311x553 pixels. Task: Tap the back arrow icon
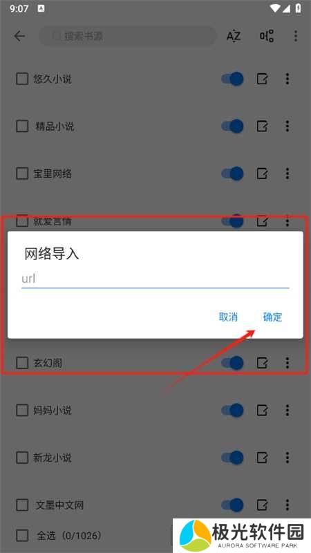point(19,36)
